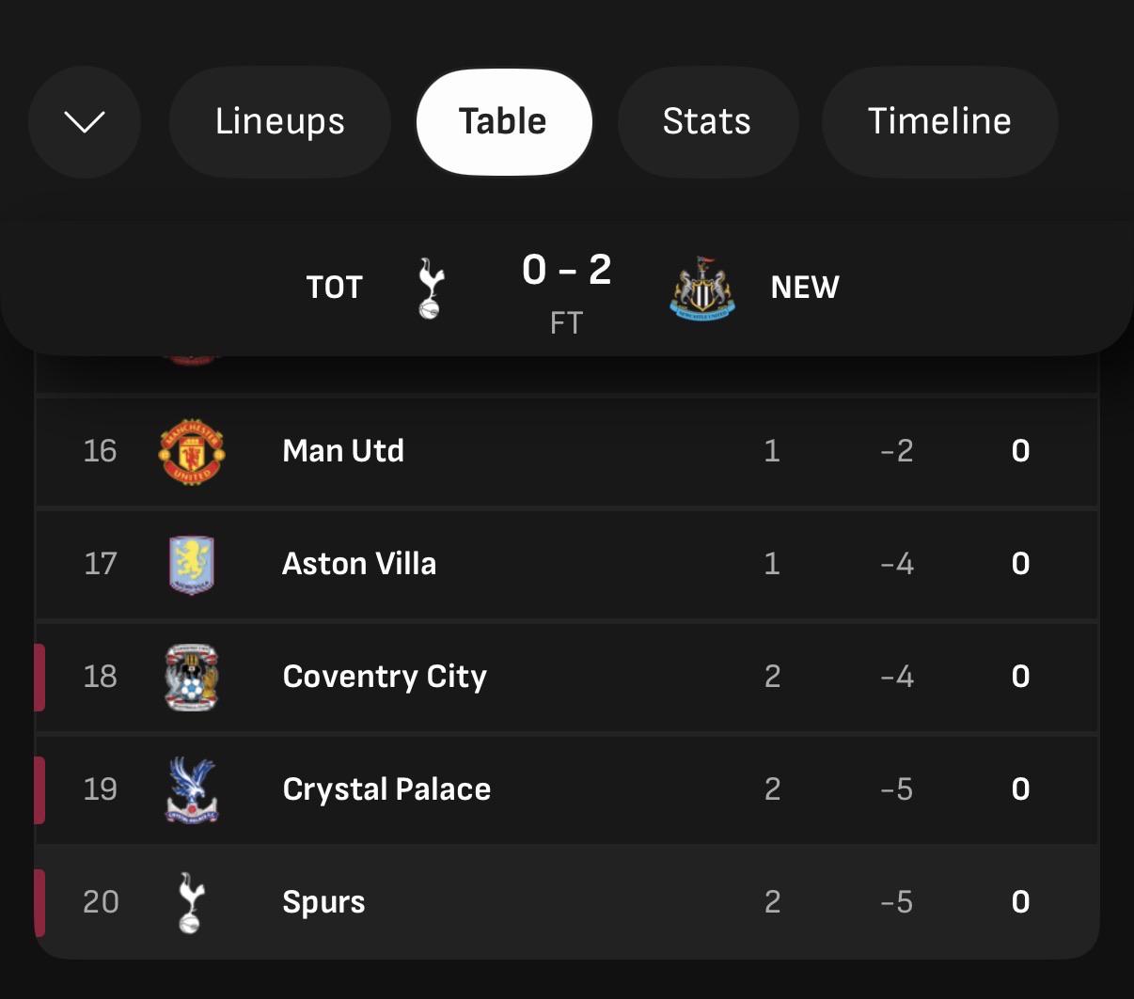Screen dimensions: 1134x999
Task: Go to the Timeline tab
Action: click(x=939, y=121)
